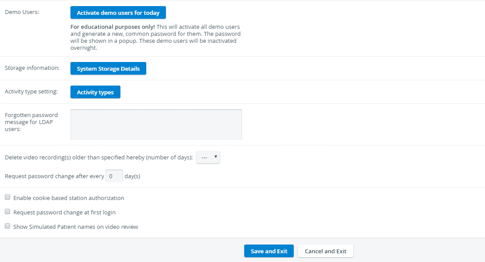
Task: Open System Storage Details
Action: pos(108,69)
